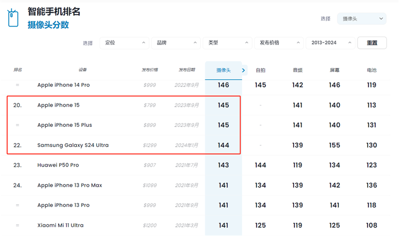Open Apple iPhone 13 Pro entry

[64, 205]
